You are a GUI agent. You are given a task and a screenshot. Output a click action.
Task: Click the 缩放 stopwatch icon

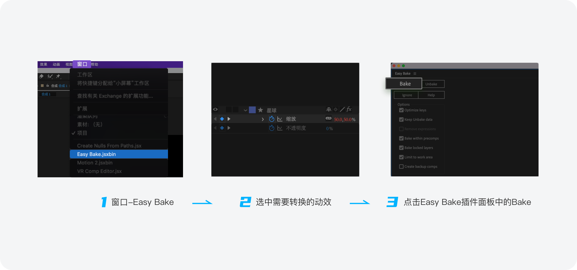[272, 119]
